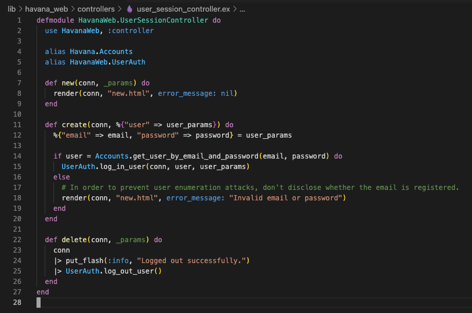
Task: Click line number 1 in gutter
Action: point(19,20)
